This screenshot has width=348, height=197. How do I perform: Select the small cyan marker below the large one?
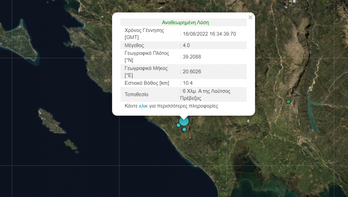184,129
